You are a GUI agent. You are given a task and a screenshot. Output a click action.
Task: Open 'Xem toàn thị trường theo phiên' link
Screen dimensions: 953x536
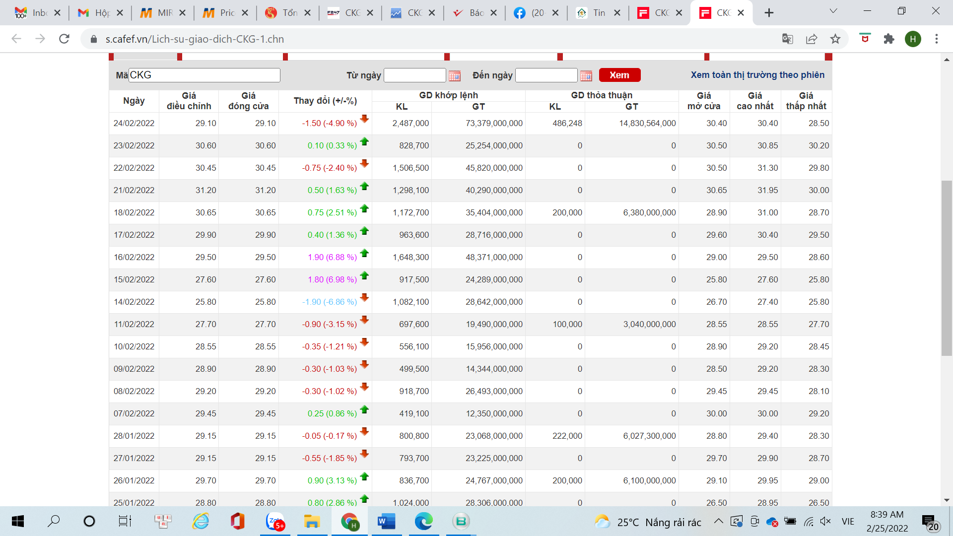[757, 75]
